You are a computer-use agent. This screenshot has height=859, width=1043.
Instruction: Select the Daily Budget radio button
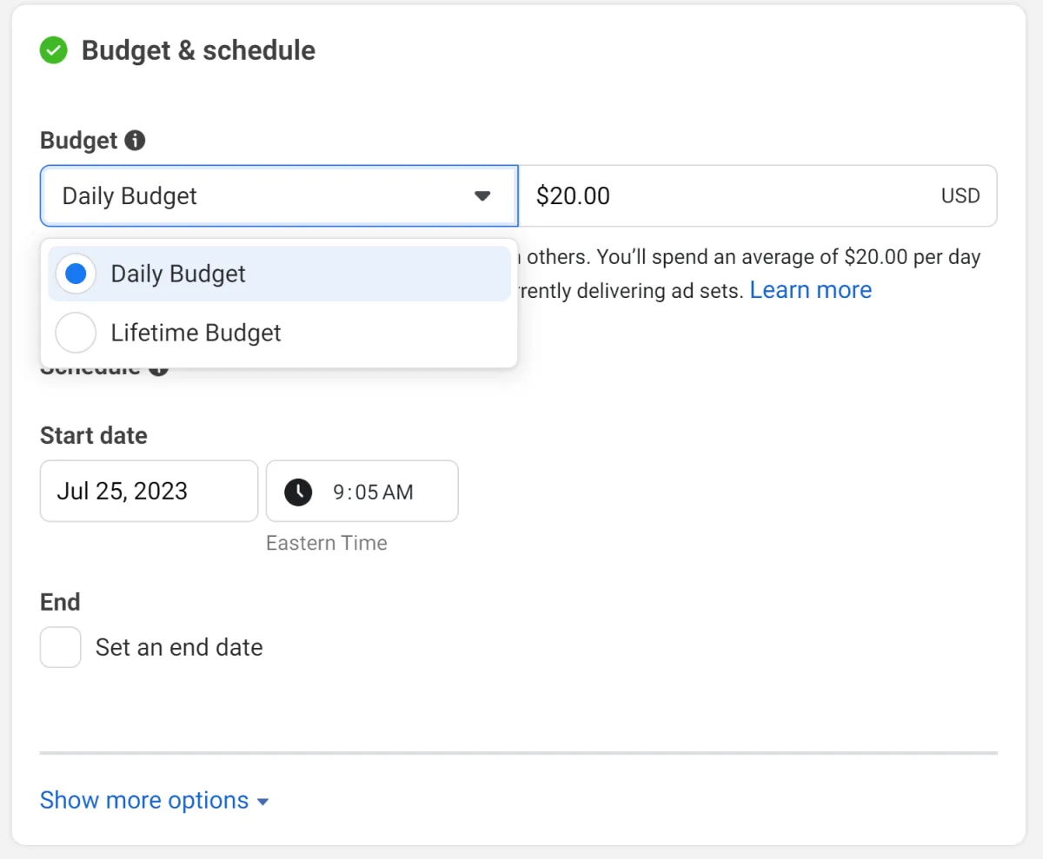coord(76,274)
